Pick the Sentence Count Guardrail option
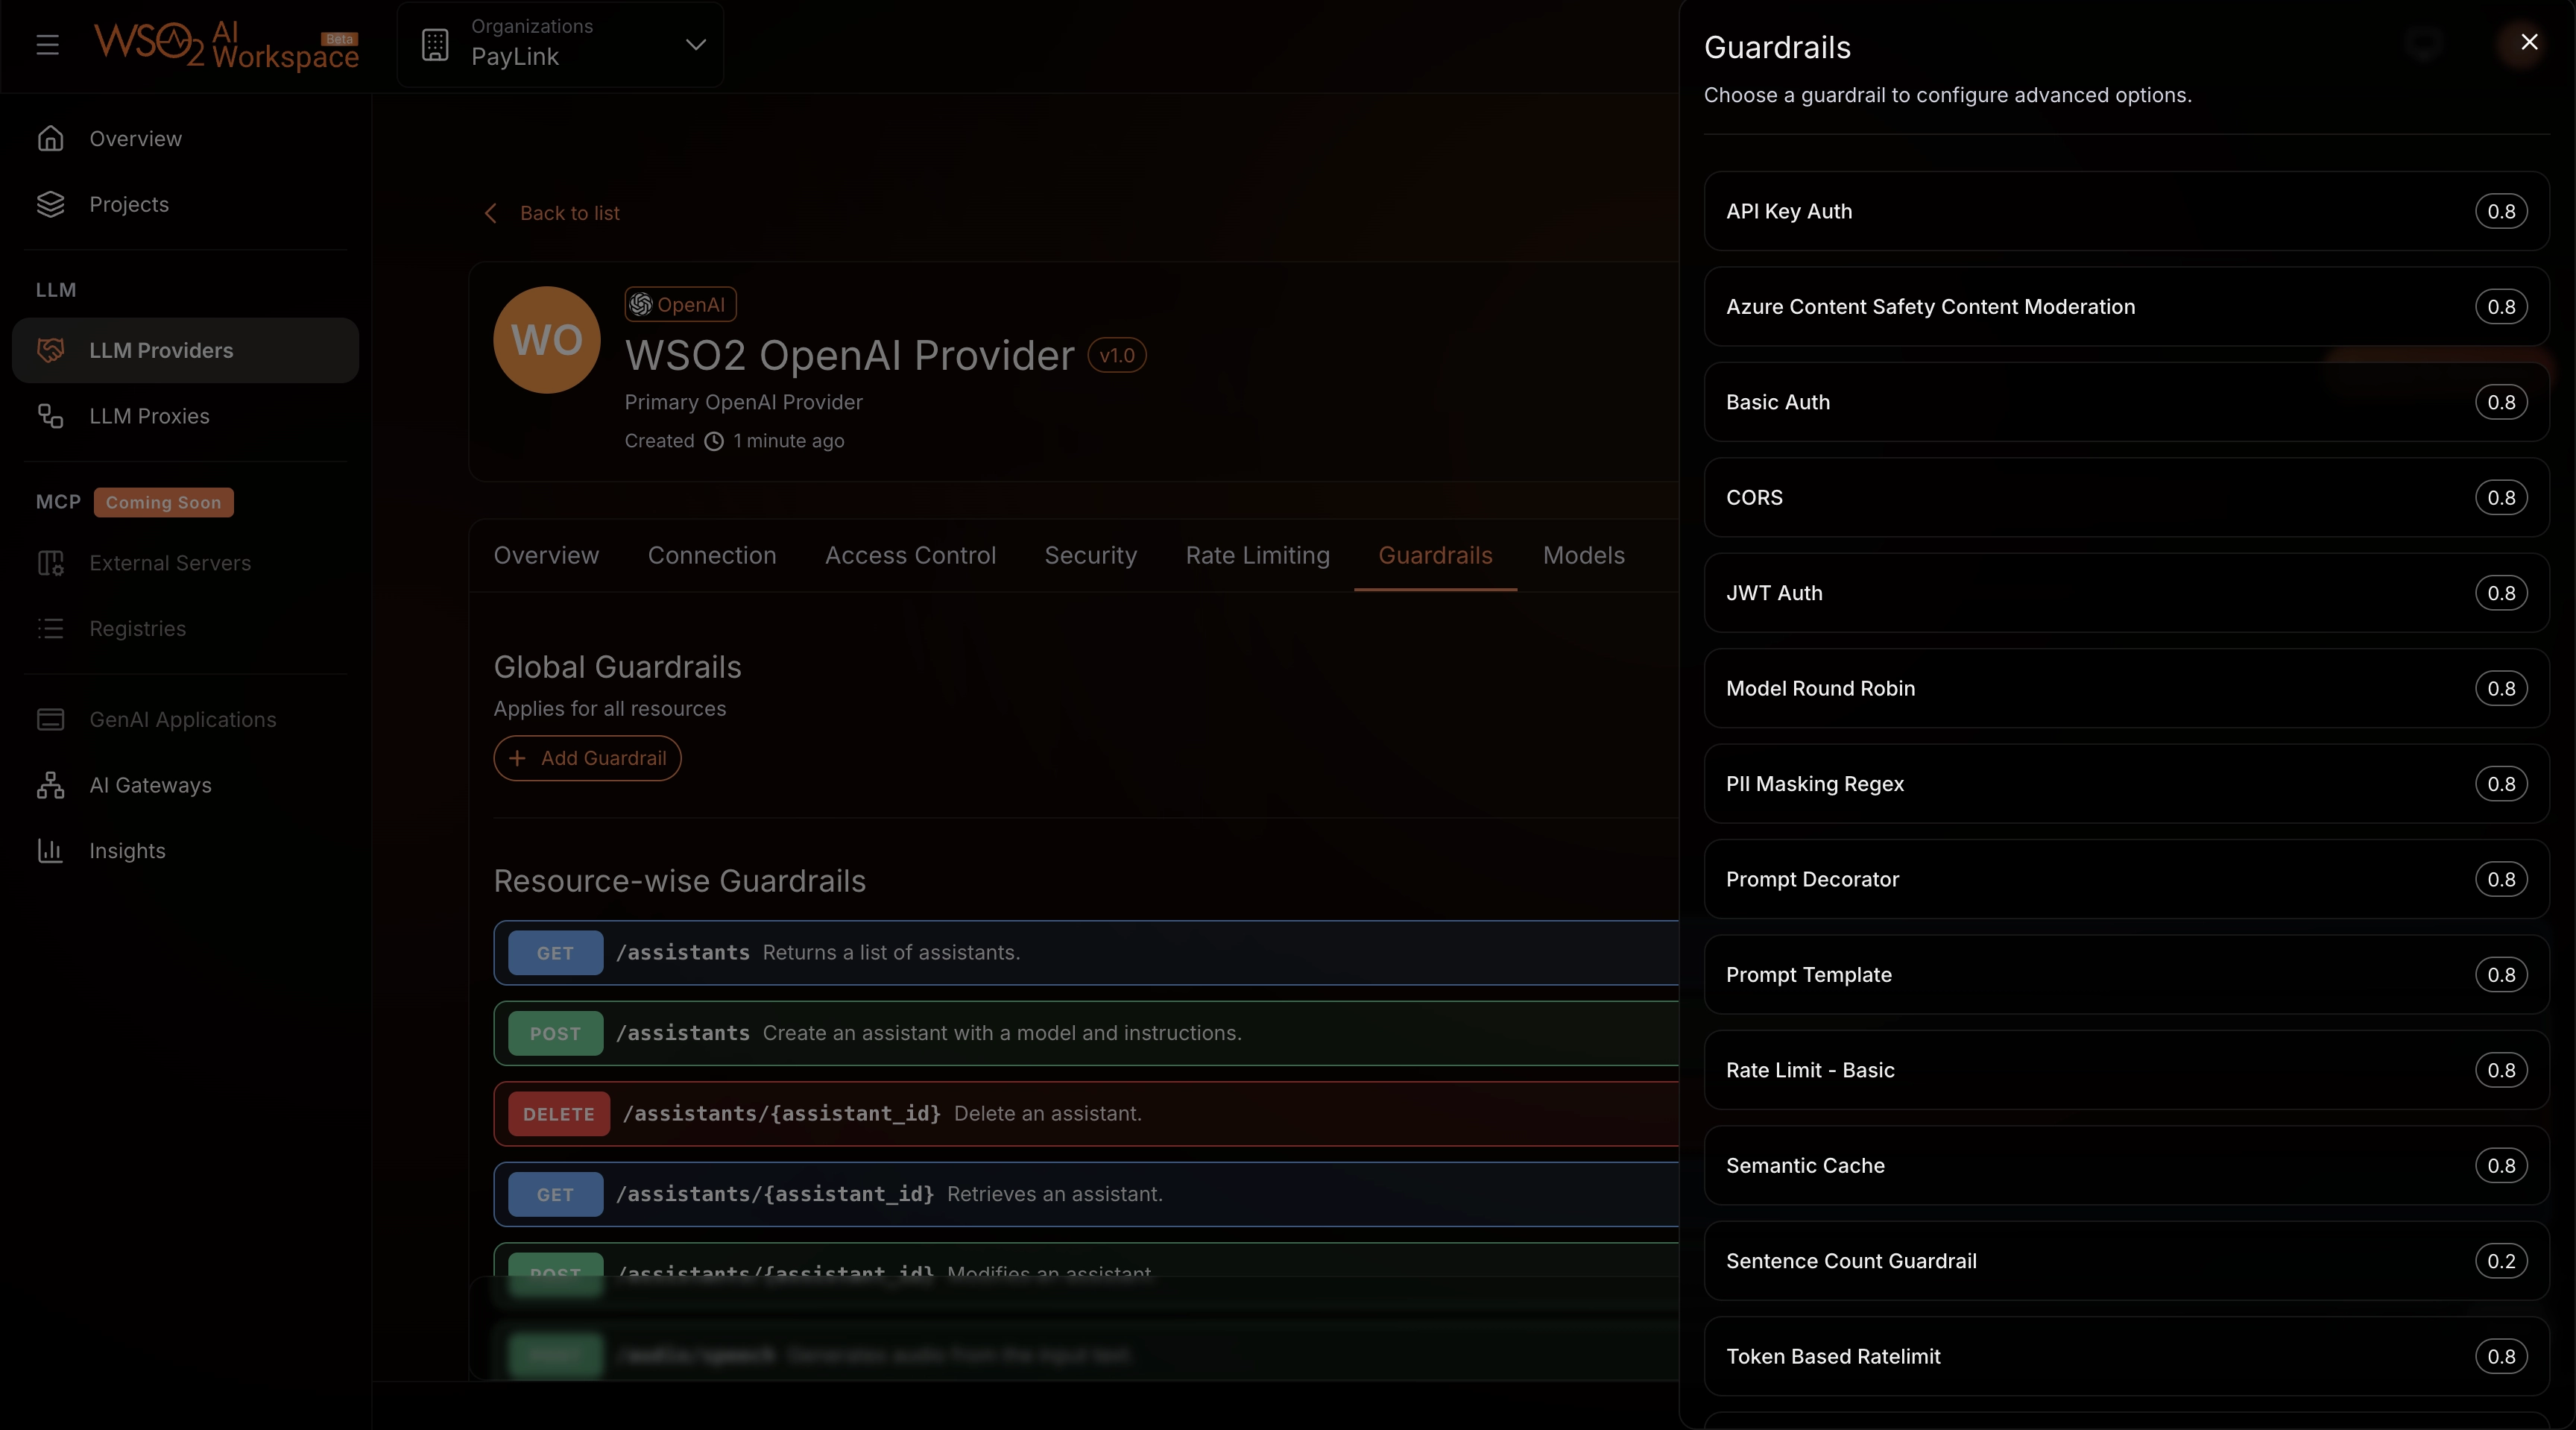Image resolution: width=2576 pixels, height=1430 pixels. (2126, 1261)
